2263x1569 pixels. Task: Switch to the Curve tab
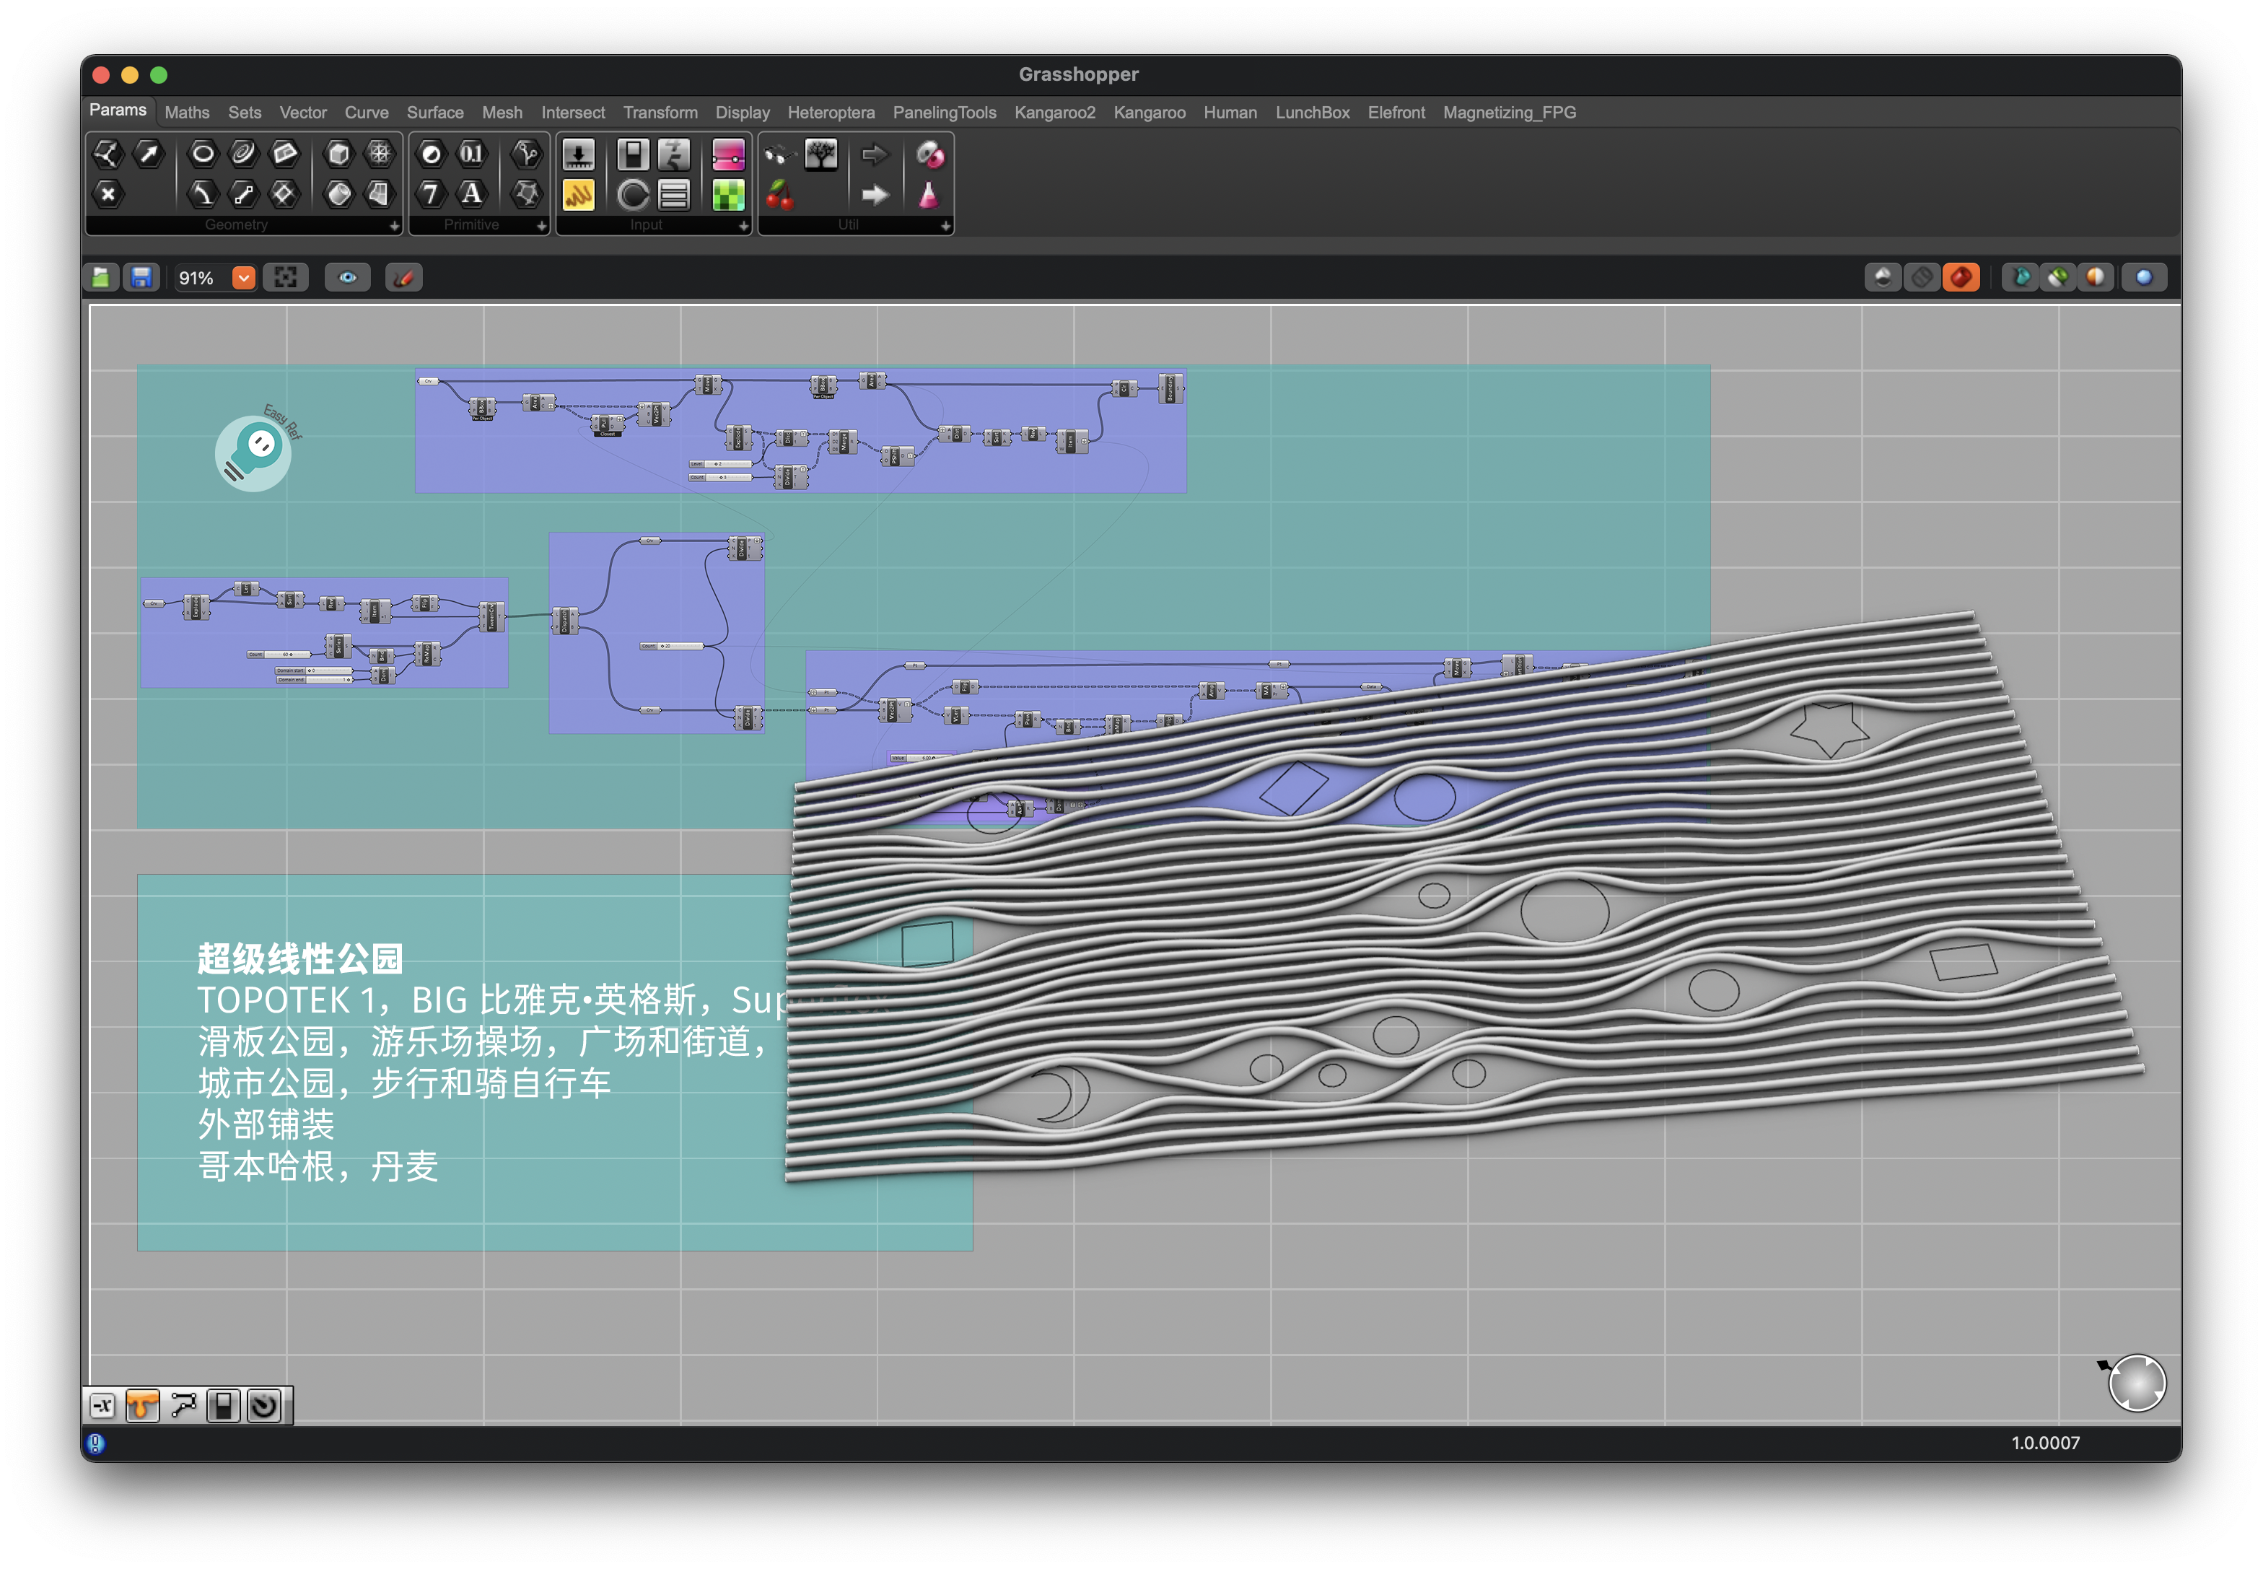click(366, 113)
